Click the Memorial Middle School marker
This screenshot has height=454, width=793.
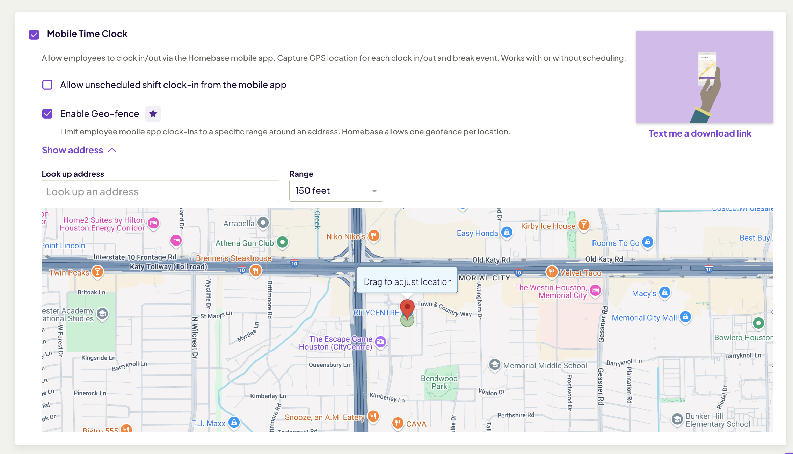(x=495, y=365)
